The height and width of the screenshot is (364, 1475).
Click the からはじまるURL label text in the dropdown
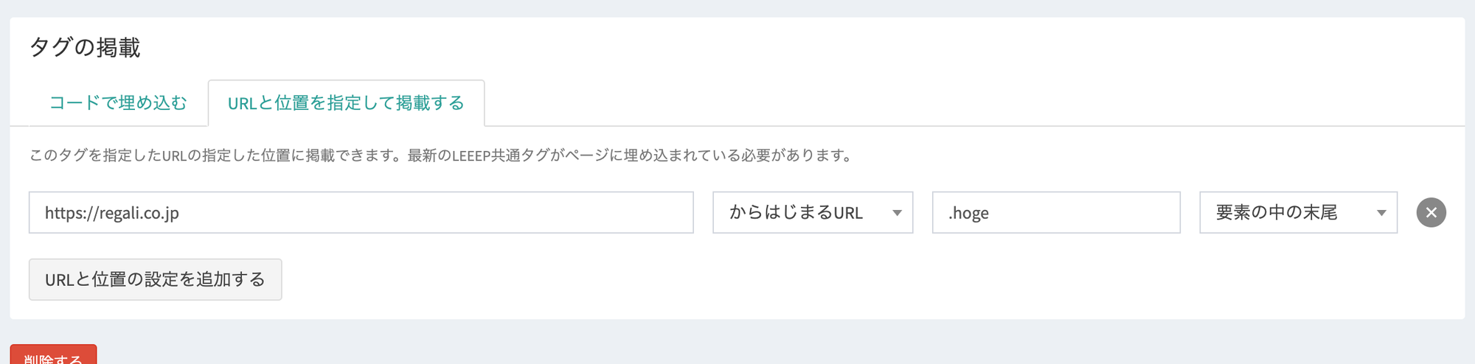tap(796, 213)
